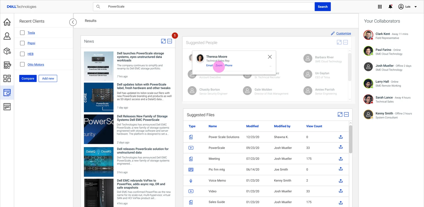Open the edit form sidebar icon
The height and width of the screenshot is (207, 424).
(7, 65)
